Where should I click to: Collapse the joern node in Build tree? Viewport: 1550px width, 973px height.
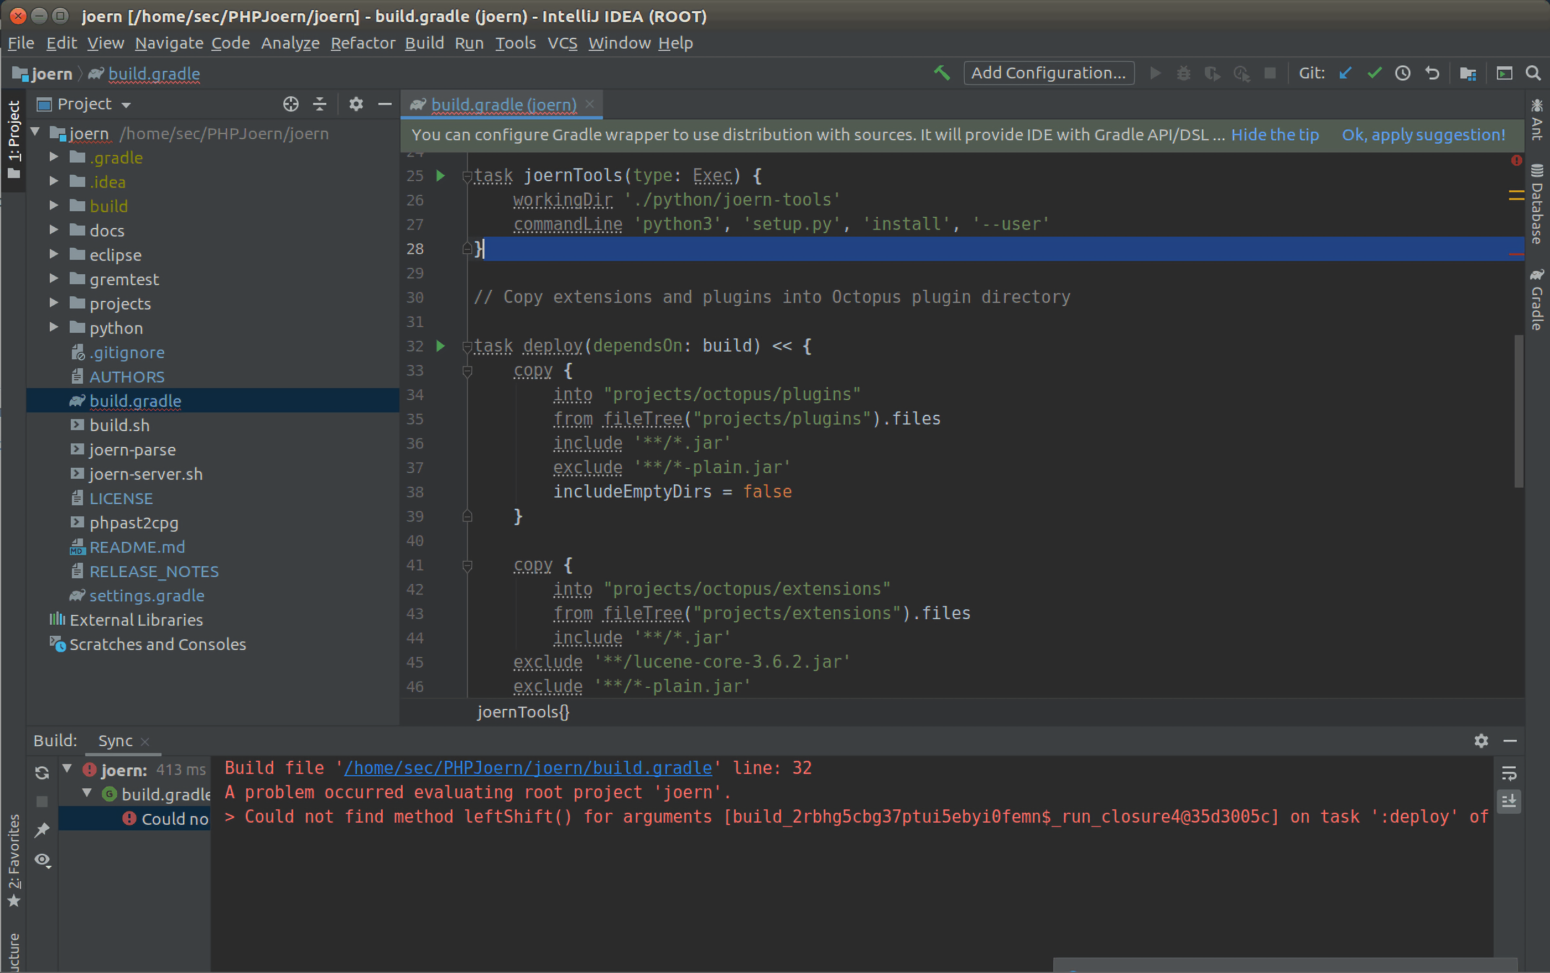point(67,768)
